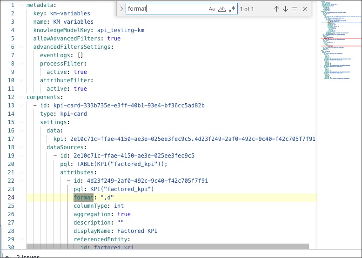The width and height of the screenshot is (362, 258).
Task: Collapse the metadata section at line 1
Action: [x=21, y=5]
